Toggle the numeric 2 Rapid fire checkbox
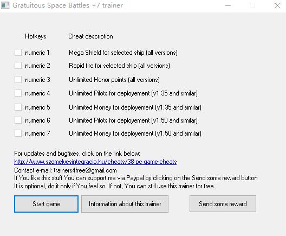Image resolution: width=286 pixels, height=236 pixels. [x=18, y=66]
